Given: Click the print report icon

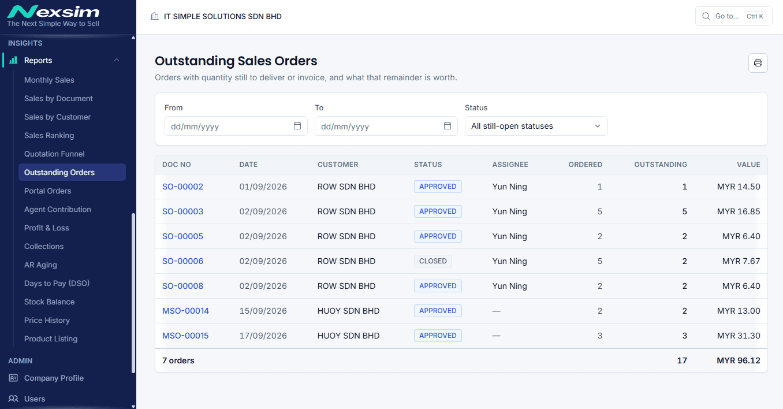Looking at the screenshot, I should [x=758, y=63].
